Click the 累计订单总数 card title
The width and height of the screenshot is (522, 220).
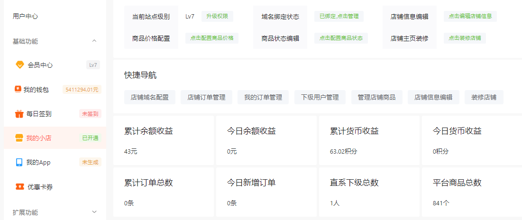coord(148,183)
